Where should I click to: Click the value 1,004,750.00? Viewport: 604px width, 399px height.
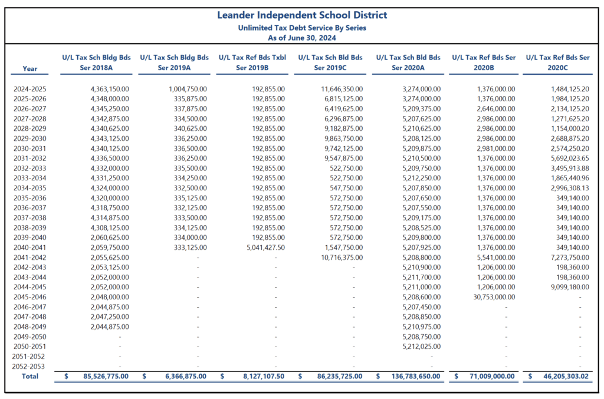[188, 89]
